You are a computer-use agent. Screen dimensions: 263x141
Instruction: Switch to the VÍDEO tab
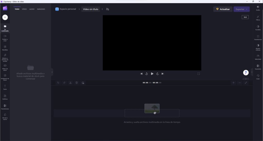(x=24, y=9)
